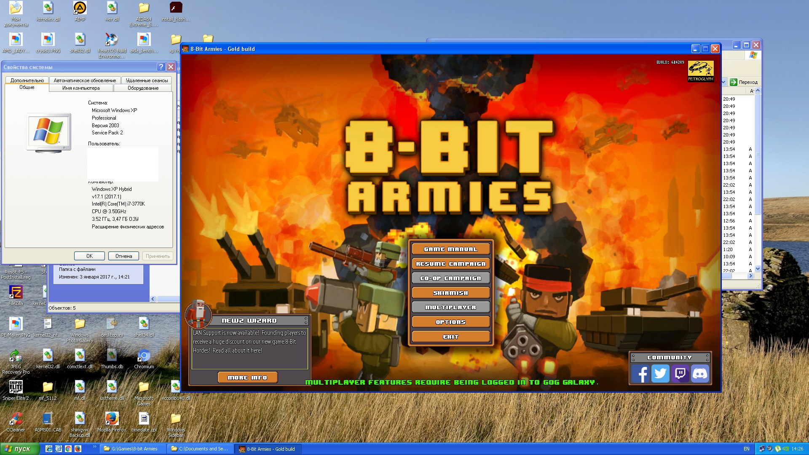Open Game Manual from the main menu
809x455 pixels.
pyautogui.click(x=450, y=249)
